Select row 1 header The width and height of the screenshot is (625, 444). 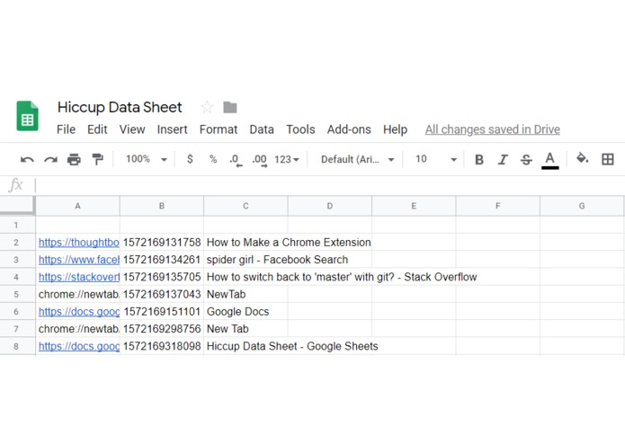click(16, 225)
